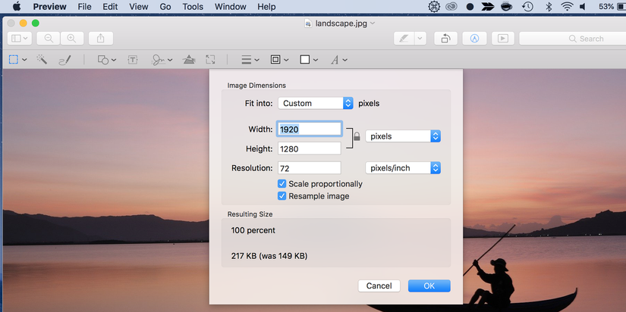Click the Height field showing 1280
Screen dimensions: 626x312
point(310,148)
